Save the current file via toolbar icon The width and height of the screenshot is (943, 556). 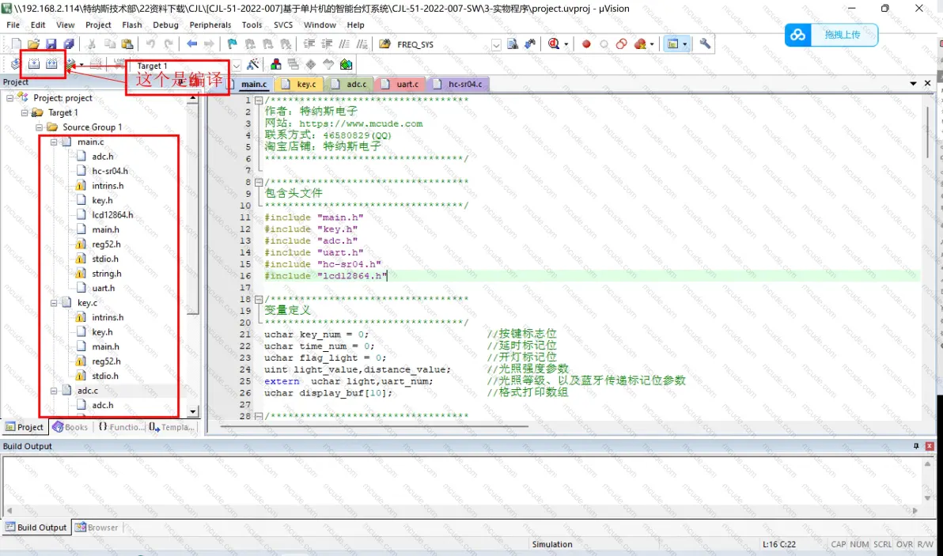[x=51, y=43]
